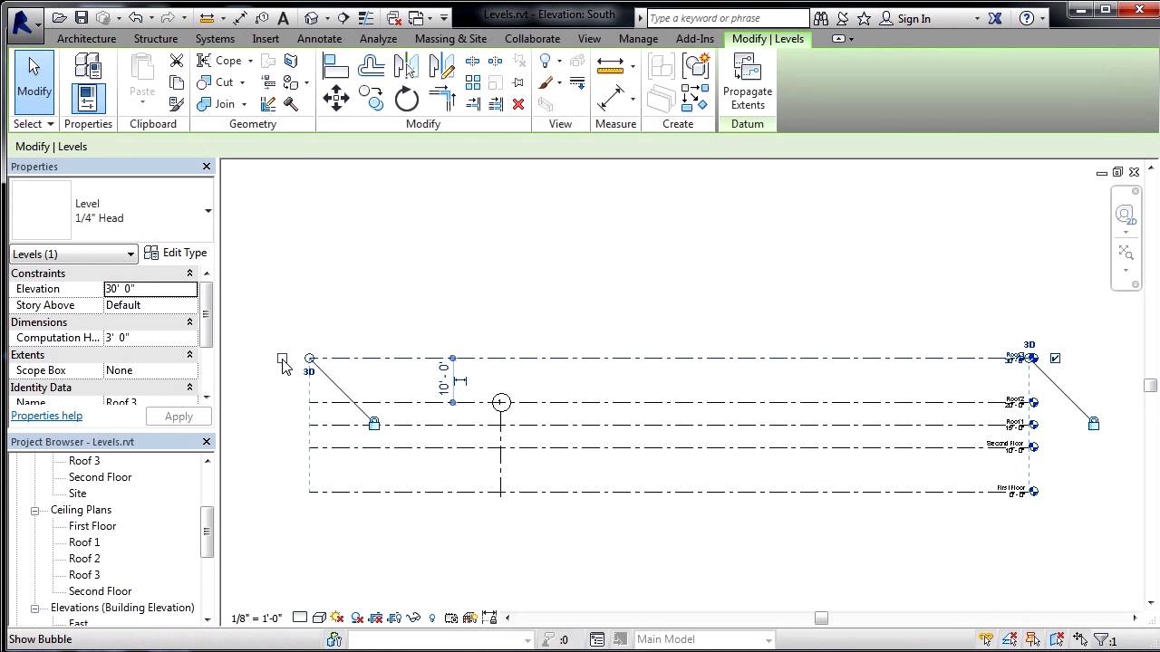Image resolution: width=1160 pixels, height=652 pixels.
Task: Switch to the Annotate tab
Action: tap(320, 39)
